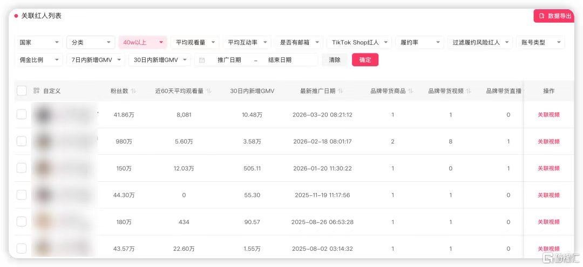Click the date 2025-08-26 06:53:28
Screen dimensions: 583x267
click(322, 222)
